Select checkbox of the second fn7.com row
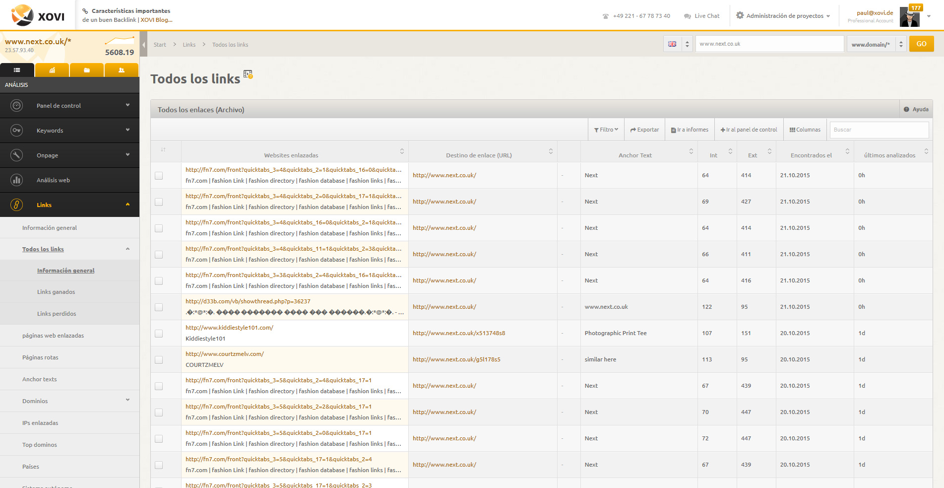944x488 pixels. pyautogui.click(x=159, y=202)
